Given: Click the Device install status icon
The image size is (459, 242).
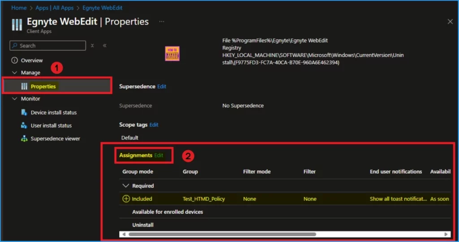Looking at the screenshot, I should tap(24, 112).
